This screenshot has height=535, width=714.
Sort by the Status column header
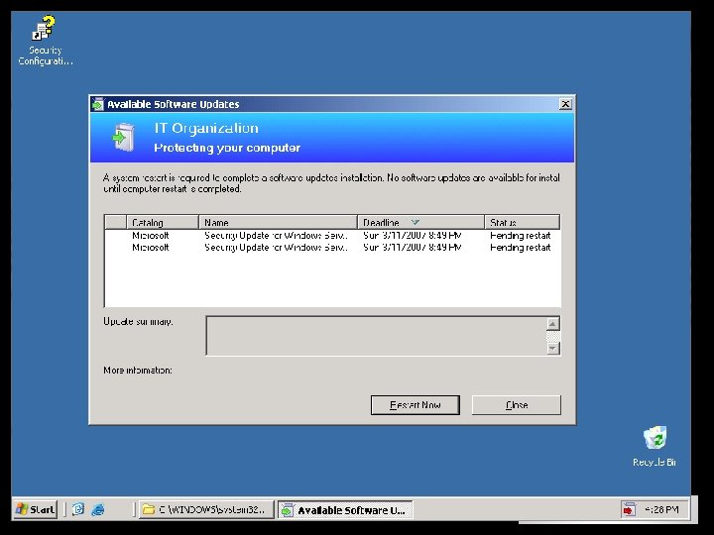coord(522,223)
